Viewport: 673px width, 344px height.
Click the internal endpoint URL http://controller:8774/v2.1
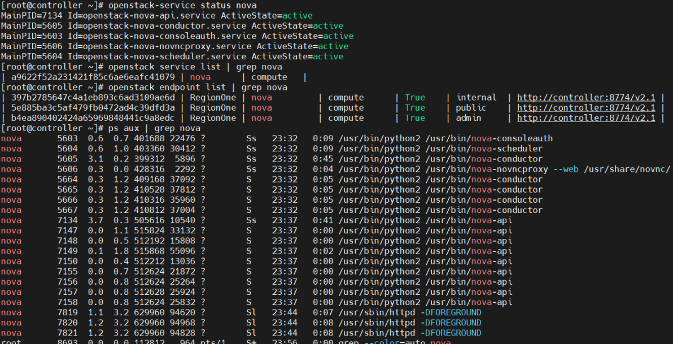coord(586,98)
